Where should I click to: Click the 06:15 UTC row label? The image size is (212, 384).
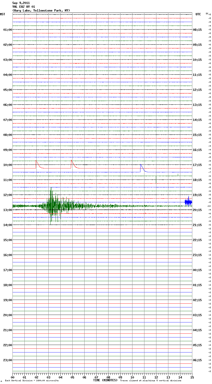[x=197, y=360]
